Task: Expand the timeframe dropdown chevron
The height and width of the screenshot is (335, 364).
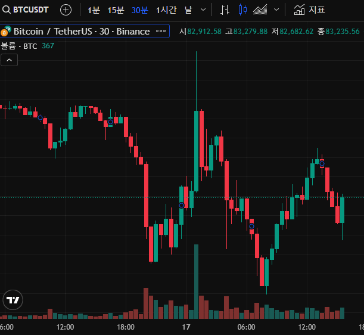Action: pos(204,10)
